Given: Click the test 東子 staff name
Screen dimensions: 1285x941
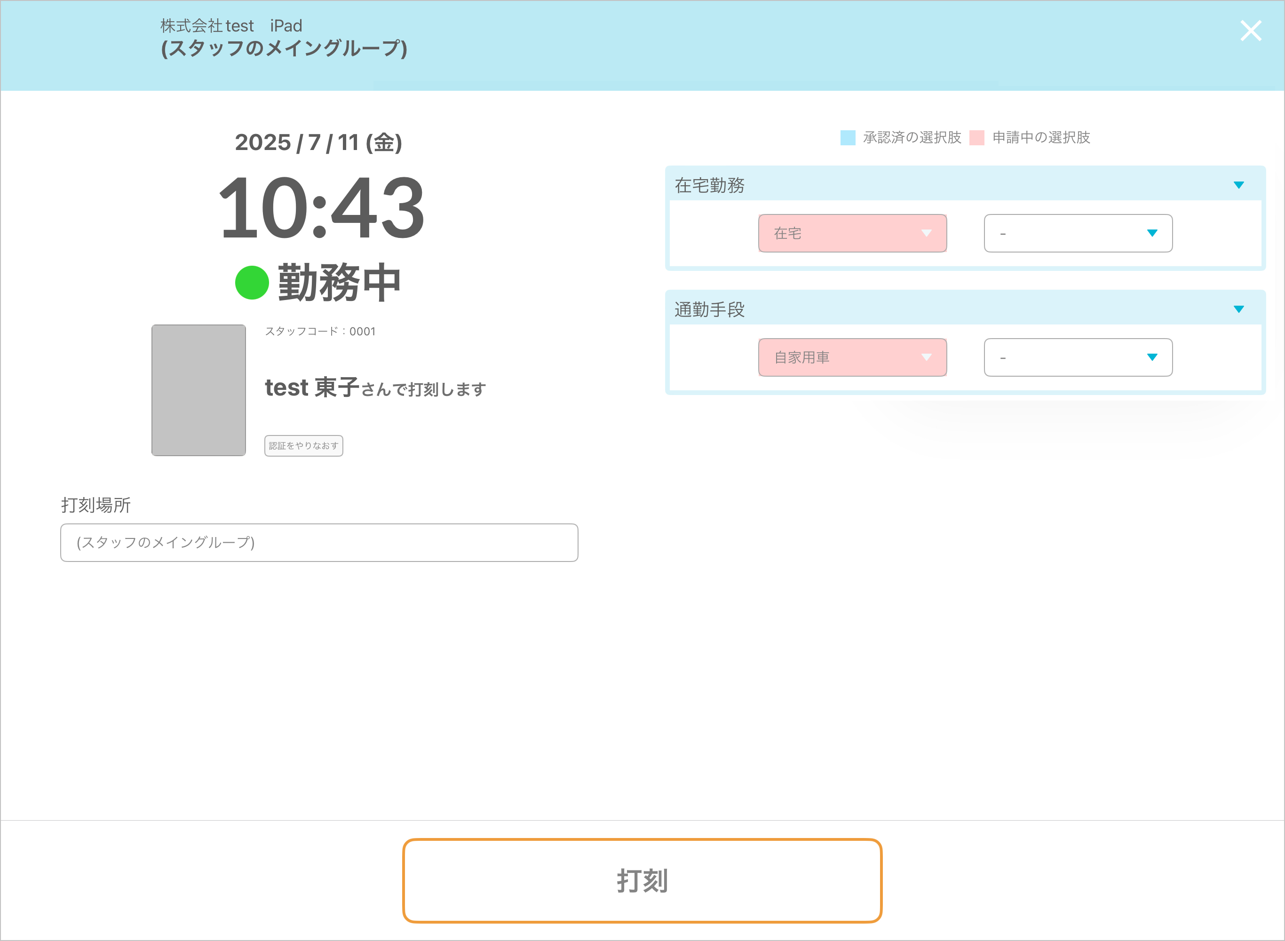Looking at the screenshot, I should (312, 387).
